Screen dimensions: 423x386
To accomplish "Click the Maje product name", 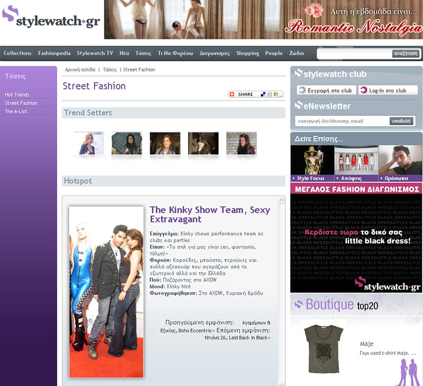I will [367, 344].
